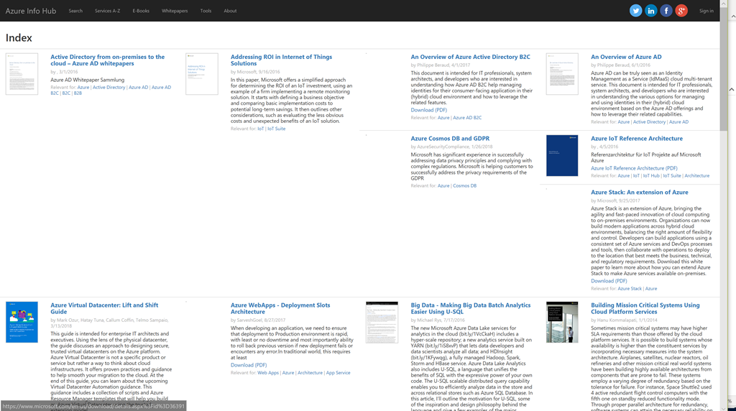Viewport: 736px width, 411px height.
Task: Click the Google Plus share icon
Action: [x=681, y=11]
